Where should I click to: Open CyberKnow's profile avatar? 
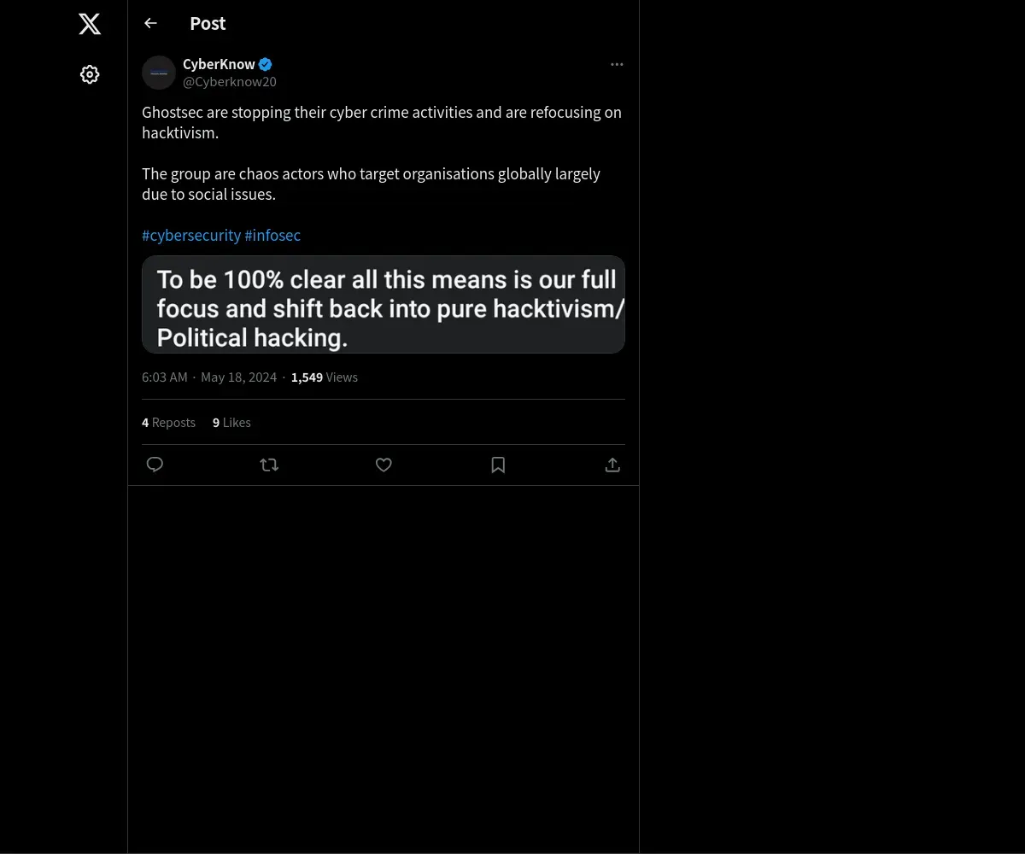159,73
